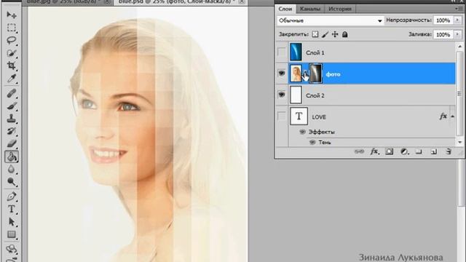Create a new layer group

click(419, 152)
